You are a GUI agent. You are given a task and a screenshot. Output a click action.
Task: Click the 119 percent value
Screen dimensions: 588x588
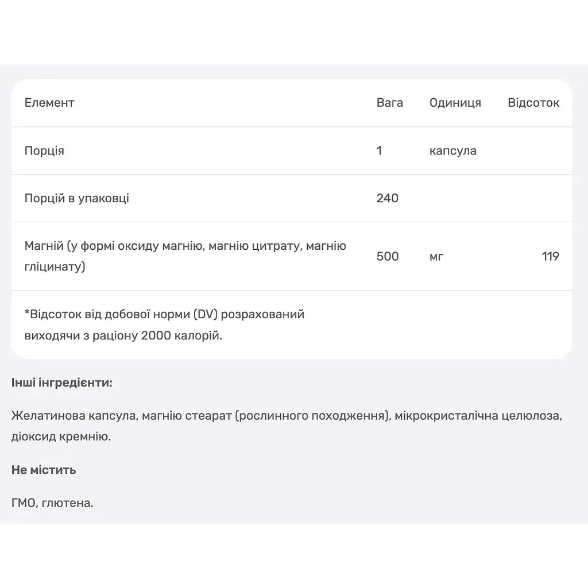(551, 256)
